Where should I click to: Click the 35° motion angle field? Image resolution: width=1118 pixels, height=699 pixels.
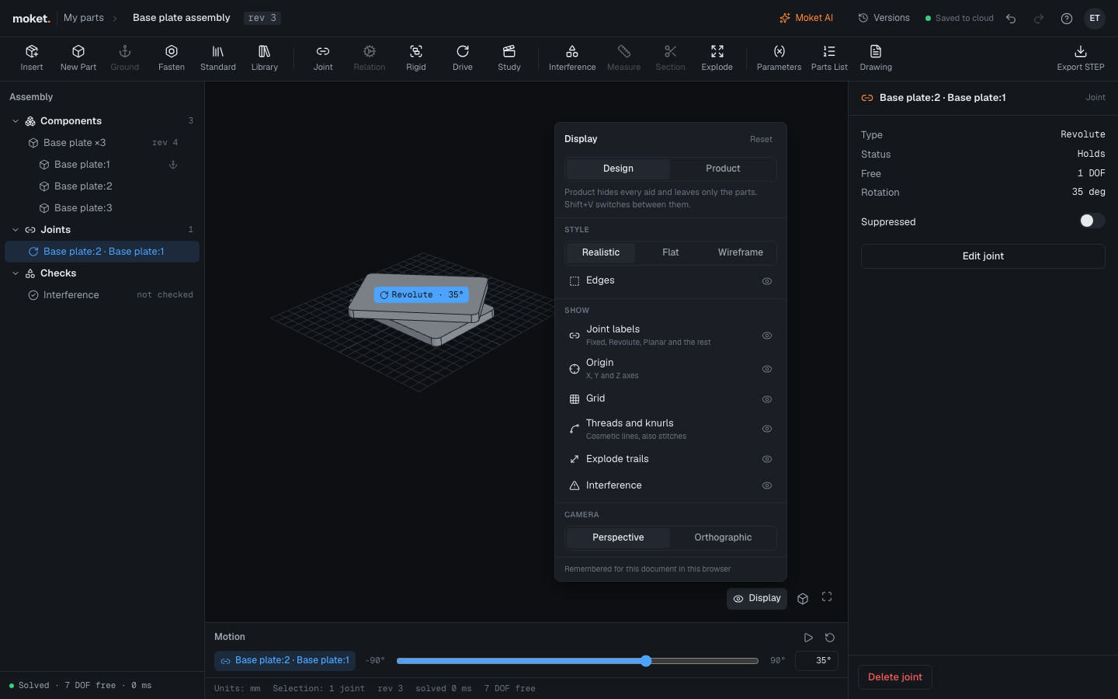point(817,661)
